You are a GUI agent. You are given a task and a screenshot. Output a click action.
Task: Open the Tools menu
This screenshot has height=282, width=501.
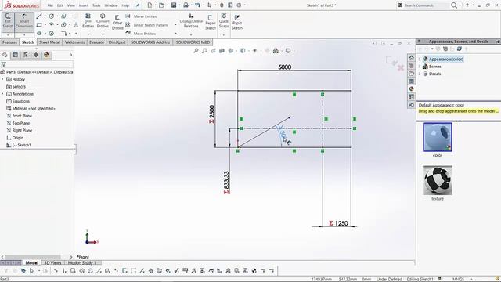coord(96,5)
